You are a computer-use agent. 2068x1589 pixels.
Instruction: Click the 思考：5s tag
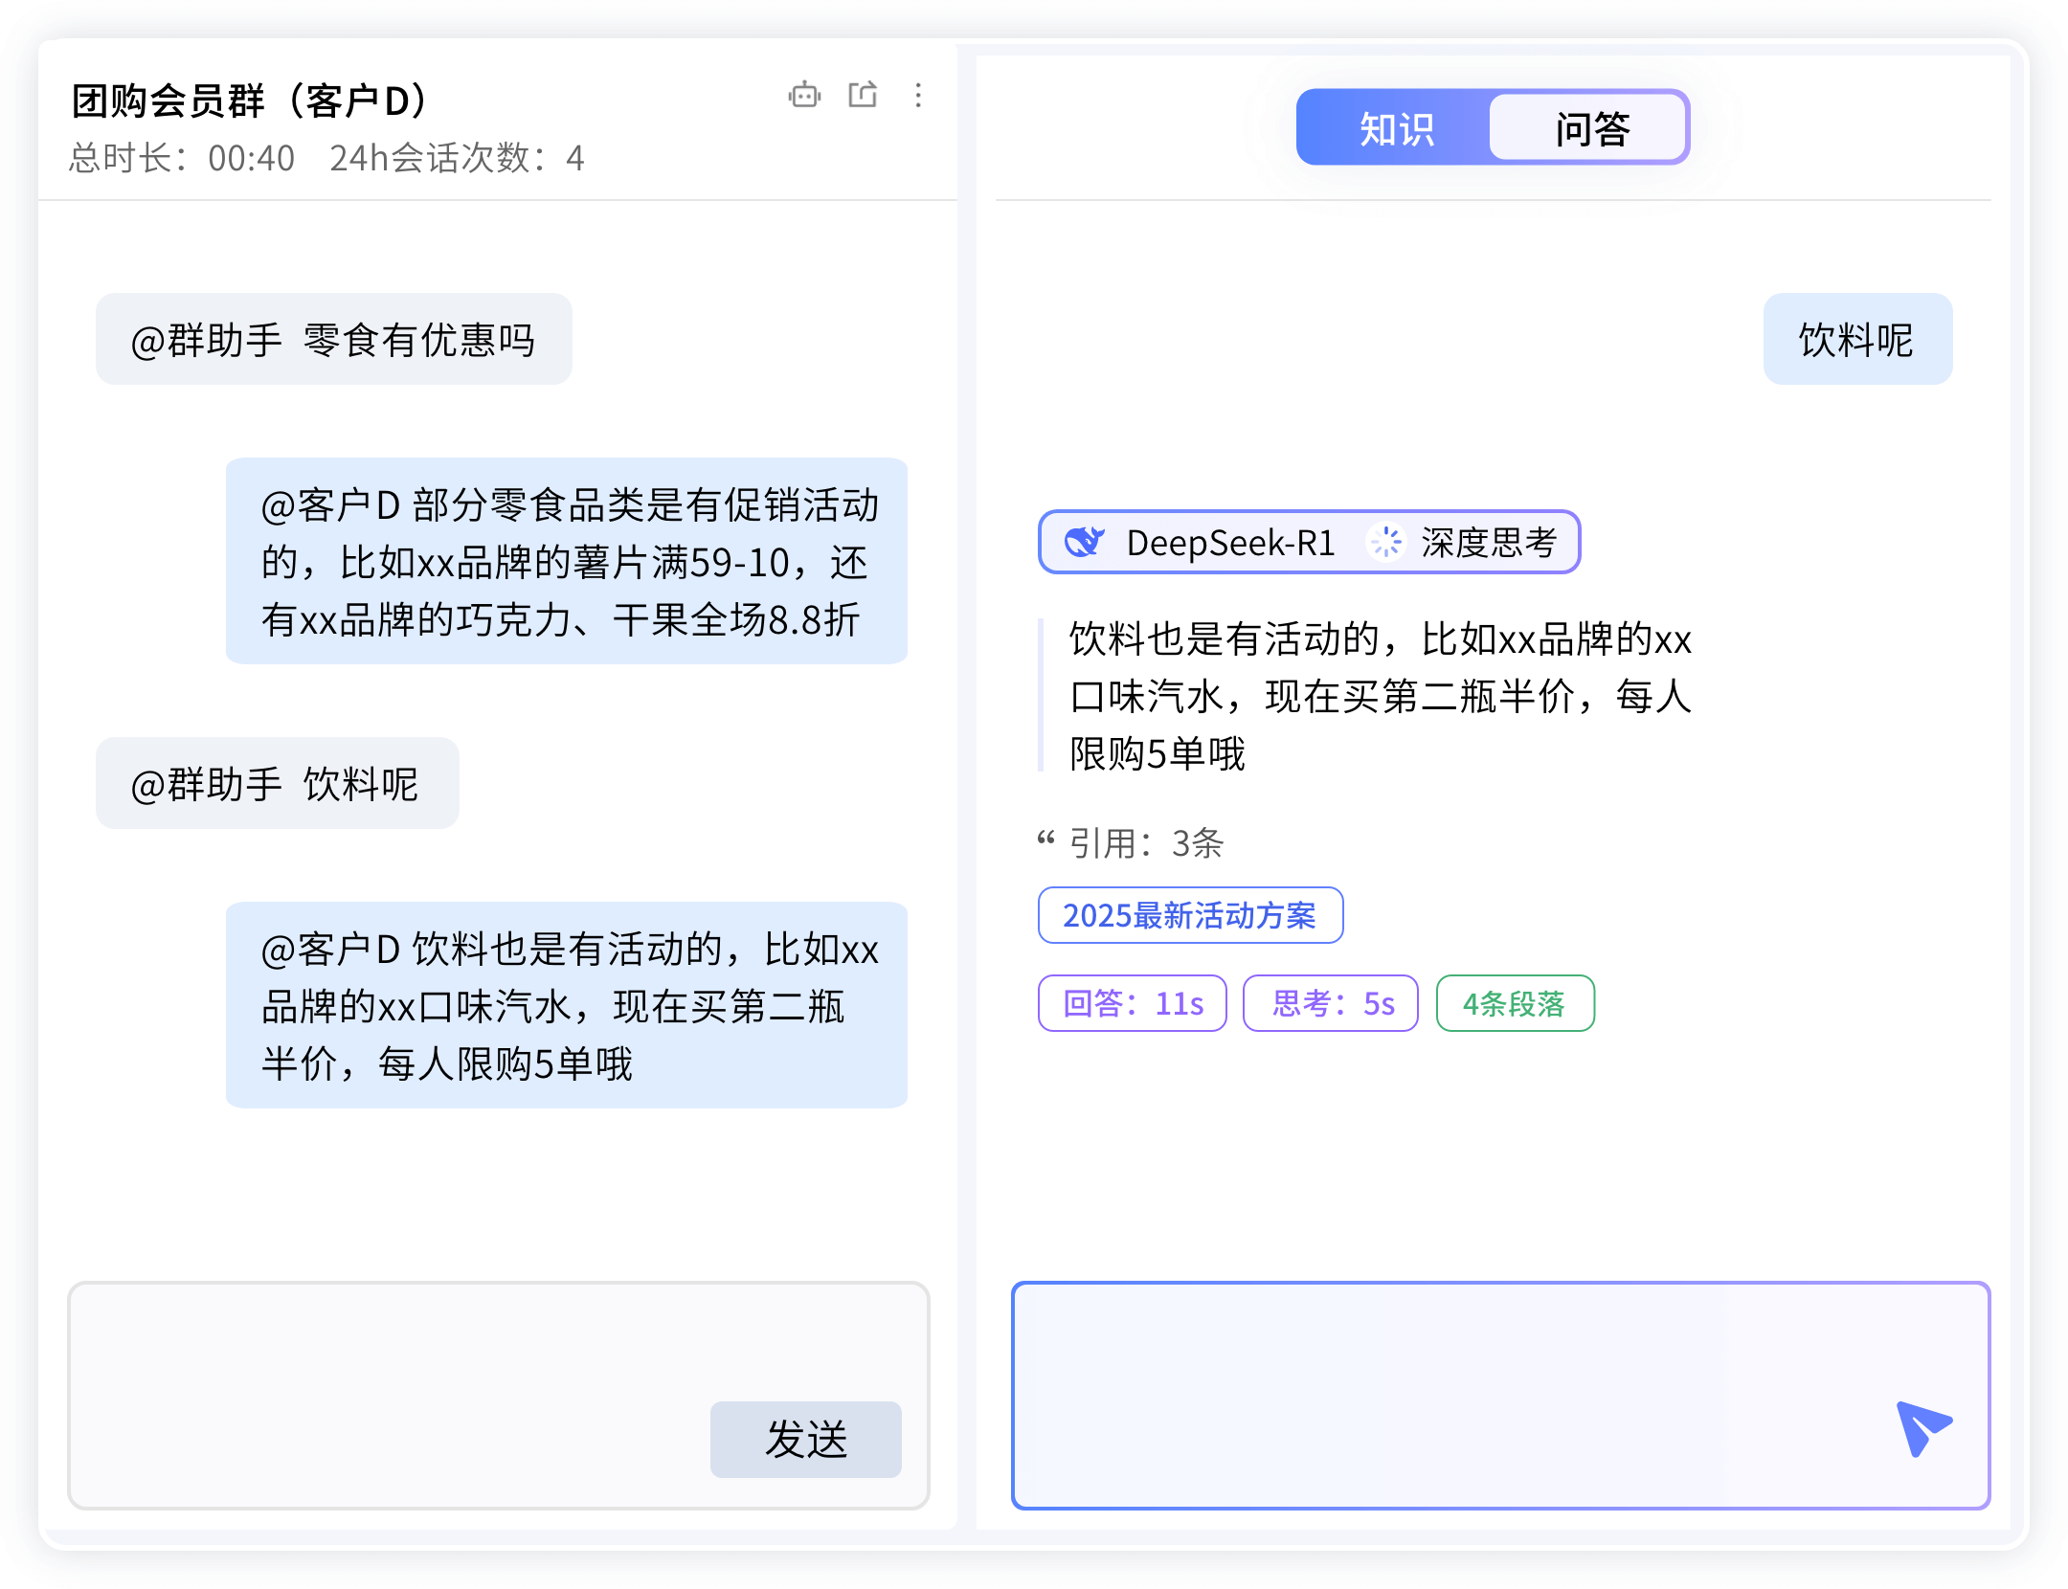coord(1331,1003)
